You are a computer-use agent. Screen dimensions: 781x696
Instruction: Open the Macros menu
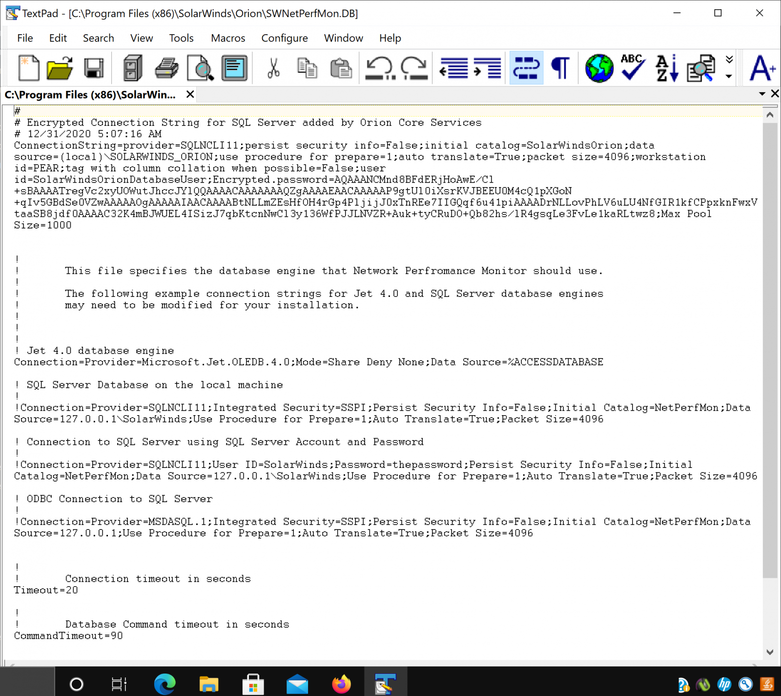click(x=228, y=38)
